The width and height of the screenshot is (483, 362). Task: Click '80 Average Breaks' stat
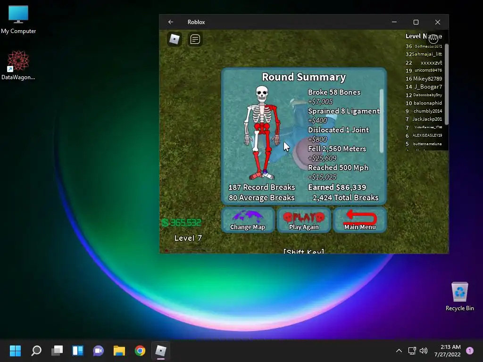[x=261, y=197]
